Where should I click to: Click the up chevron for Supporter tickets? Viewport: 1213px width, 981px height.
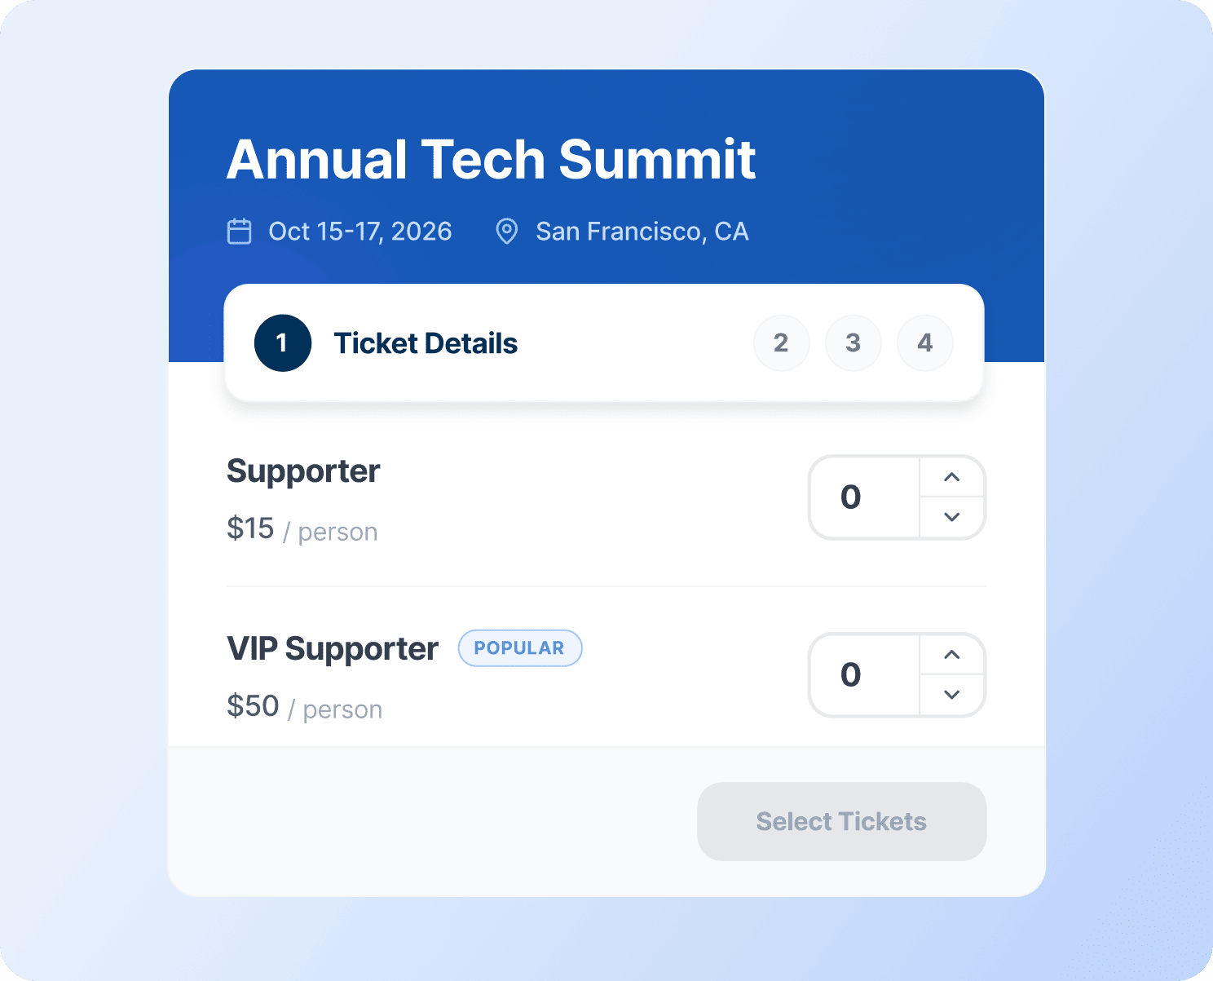(x=951, y=477)
